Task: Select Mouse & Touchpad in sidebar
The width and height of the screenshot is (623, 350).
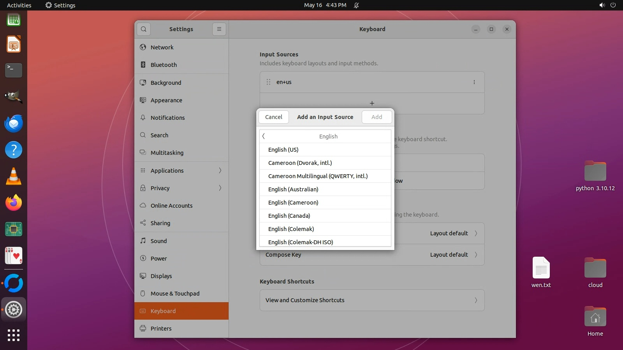Action: pos(175,294)
